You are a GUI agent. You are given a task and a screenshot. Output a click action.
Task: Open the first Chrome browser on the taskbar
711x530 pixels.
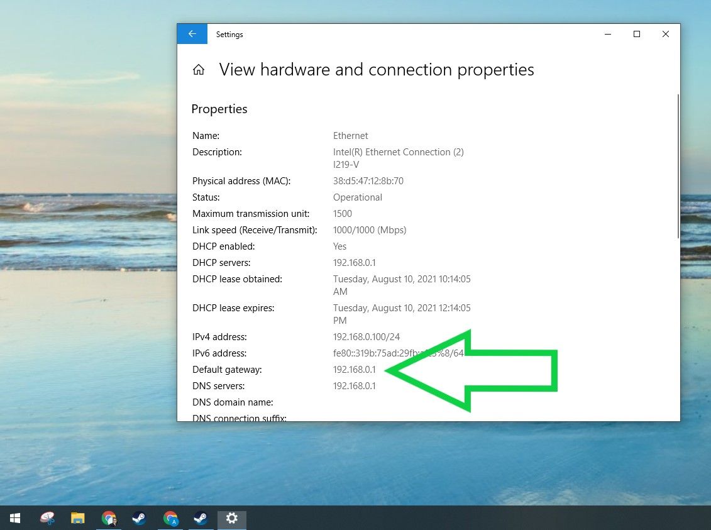point(109,518)
